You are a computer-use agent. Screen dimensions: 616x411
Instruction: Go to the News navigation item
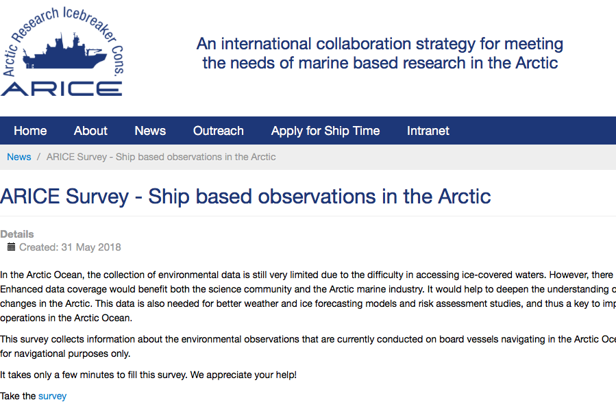150,130
